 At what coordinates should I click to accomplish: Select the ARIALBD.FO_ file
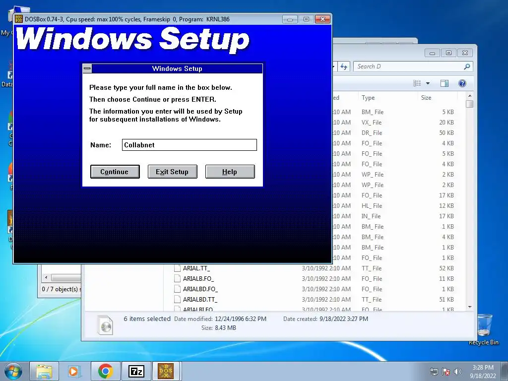[200, 289]
